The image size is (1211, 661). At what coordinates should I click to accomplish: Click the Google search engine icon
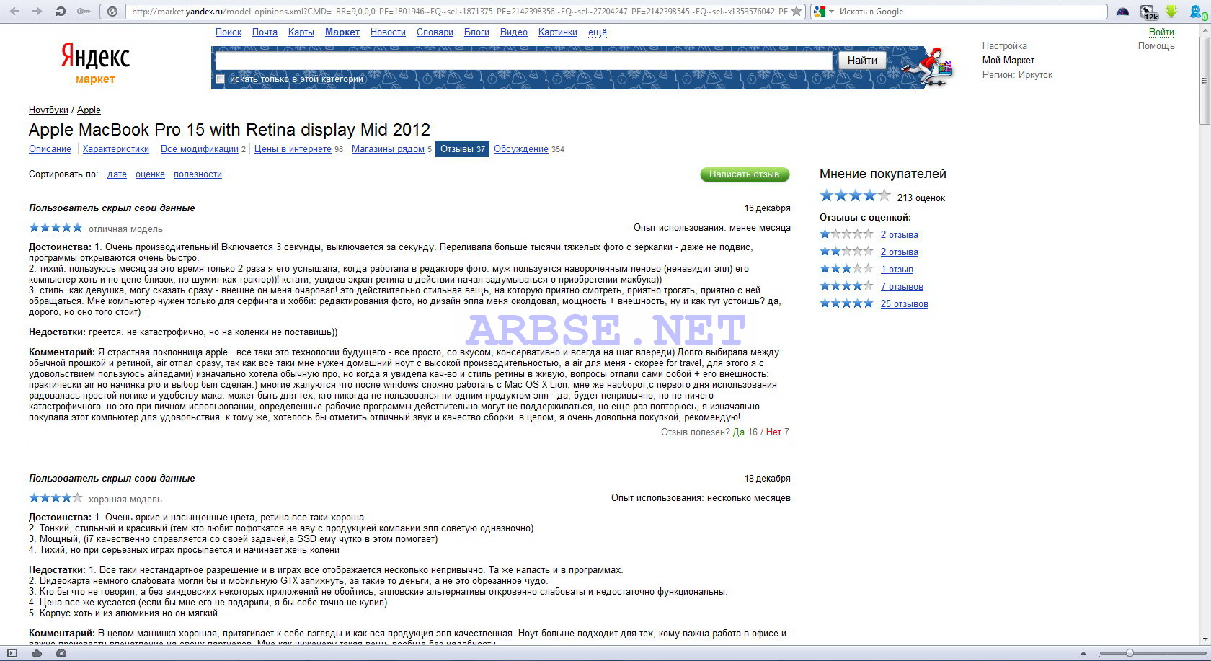820,12
